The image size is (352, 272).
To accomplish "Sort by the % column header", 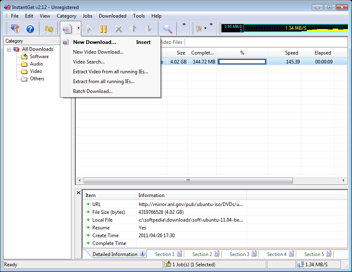I will pyautogui.click(x=242, y=53).
